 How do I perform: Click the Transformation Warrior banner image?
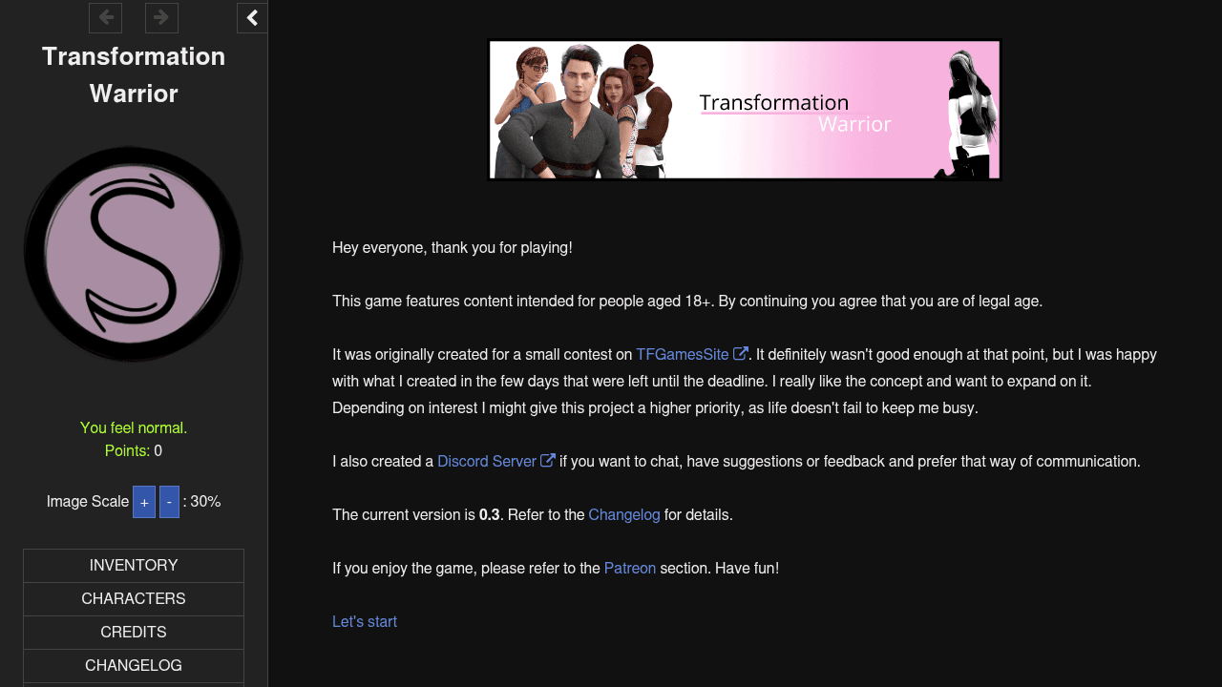point(745,110)
